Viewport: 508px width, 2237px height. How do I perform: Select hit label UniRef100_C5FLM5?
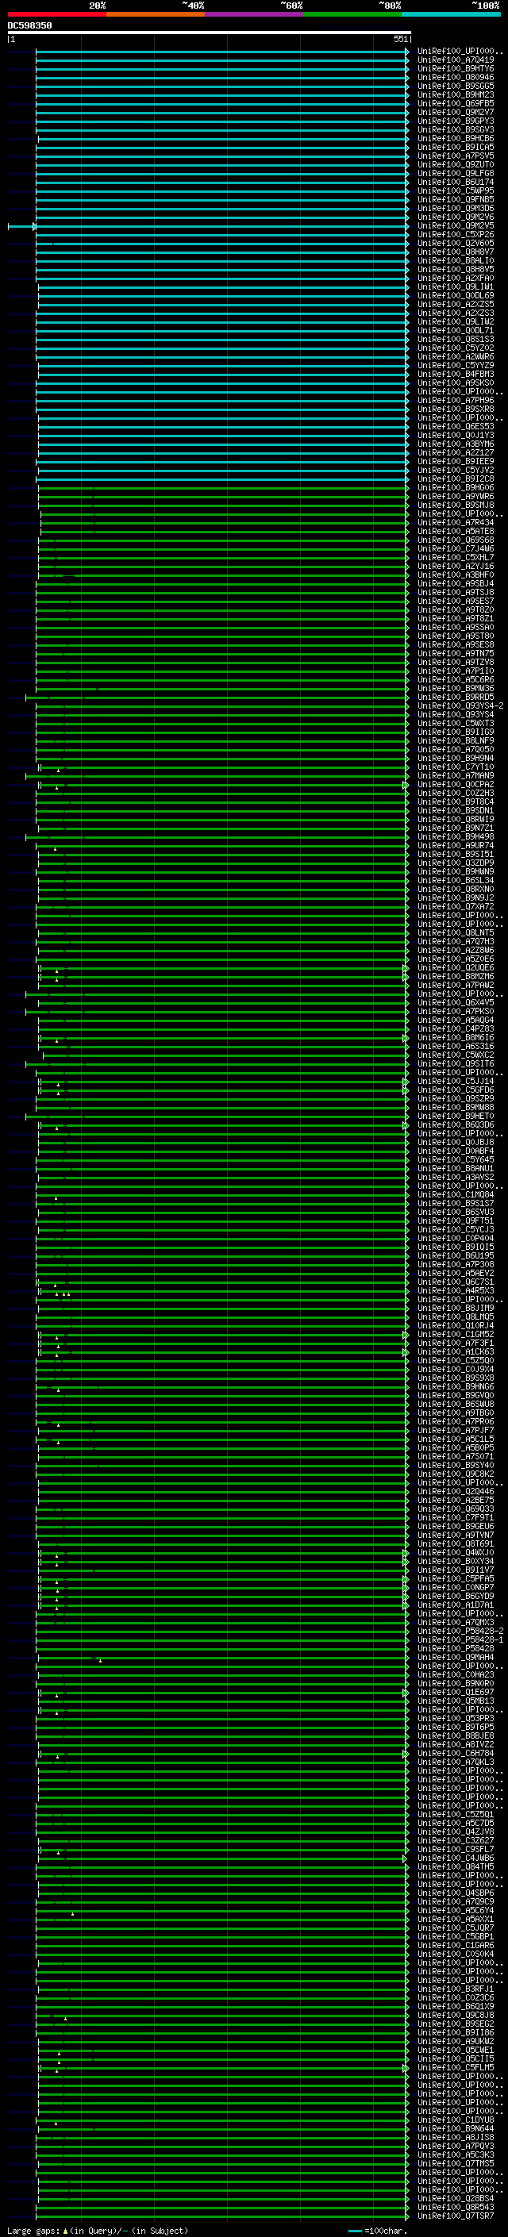456,2067
